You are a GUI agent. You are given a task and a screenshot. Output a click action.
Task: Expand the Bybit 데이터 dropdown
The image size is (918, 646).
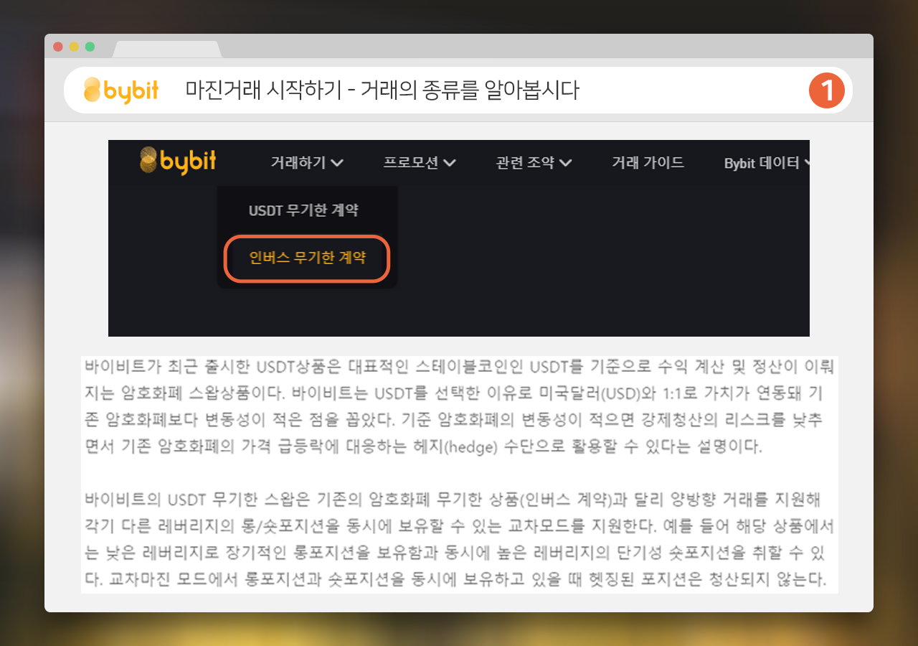[767, 163]
